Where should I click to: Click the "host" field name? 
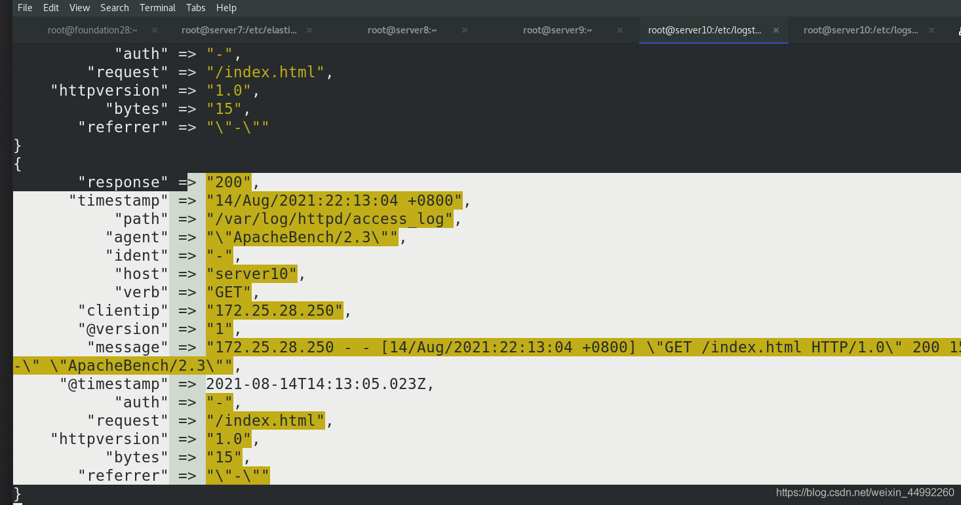[x=142, y=274]
